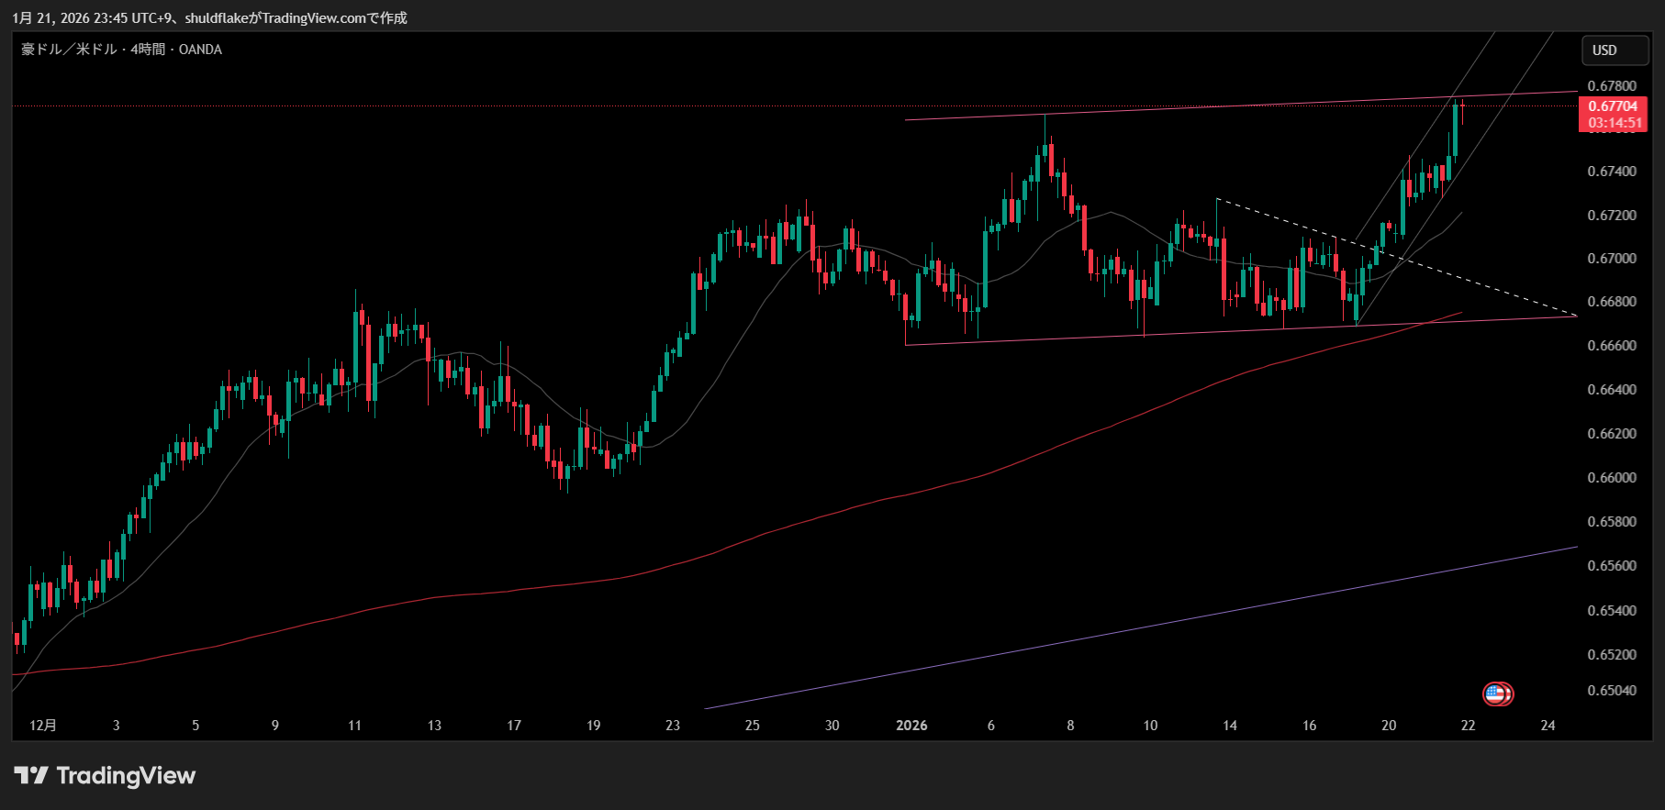Select the 2026 year marker on time axis
Screen dimensions: 1665x810
point(911,726)
